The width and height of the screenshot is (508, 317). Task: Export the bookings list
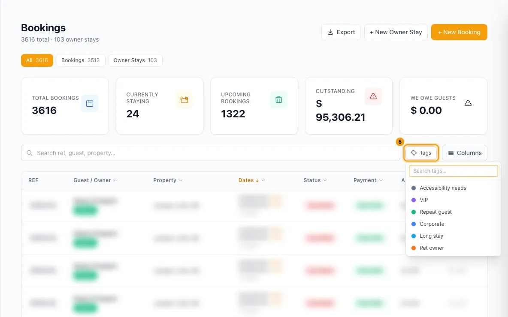(x=341, y=32)
